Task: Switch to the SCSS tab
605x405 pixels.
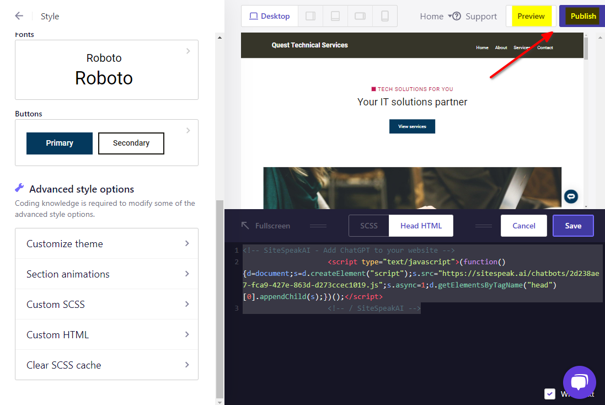Action: tap(369, 226)
